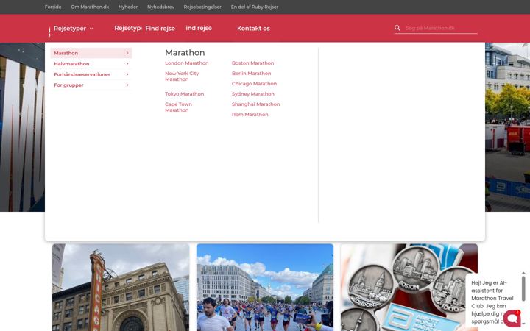The width and height of the screenshot is (530, 331).
Task: Open Rejsebetingelser link
Action: [202, 7]
